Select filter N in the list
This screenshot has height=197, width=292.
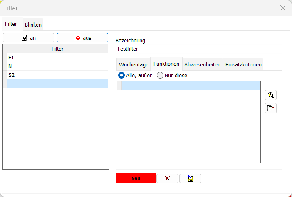(x=57, y=66)
